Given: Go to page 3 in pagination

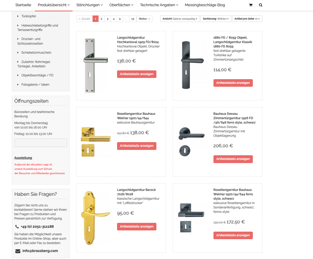Looking at the screenshot, I should (107, 19).
